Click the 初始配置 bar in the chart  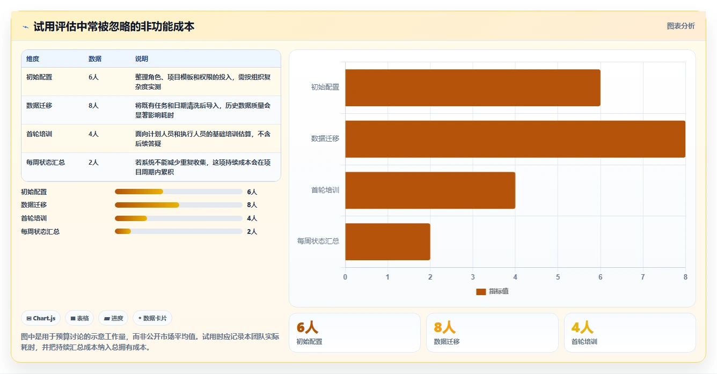coord(473,87)
